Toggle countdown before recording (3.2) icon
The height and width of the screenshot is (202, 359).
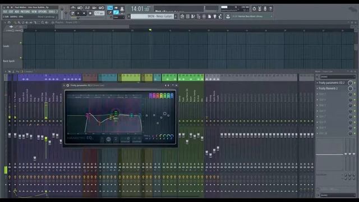pos(88,7)
